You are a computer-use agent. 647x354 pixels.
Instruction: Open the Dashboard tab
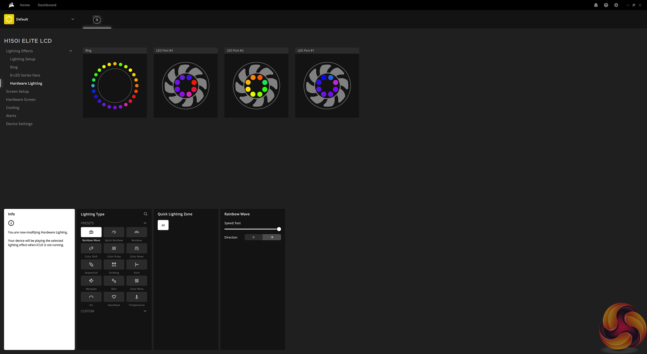pyautogui.click(x=47, y=5)
